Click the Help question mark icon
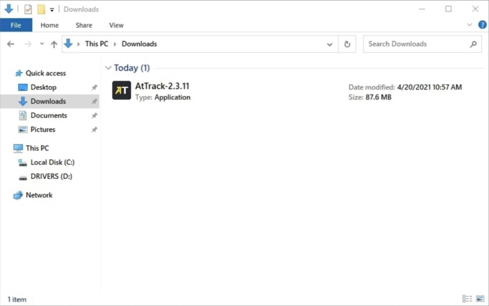 coord(481,25)
